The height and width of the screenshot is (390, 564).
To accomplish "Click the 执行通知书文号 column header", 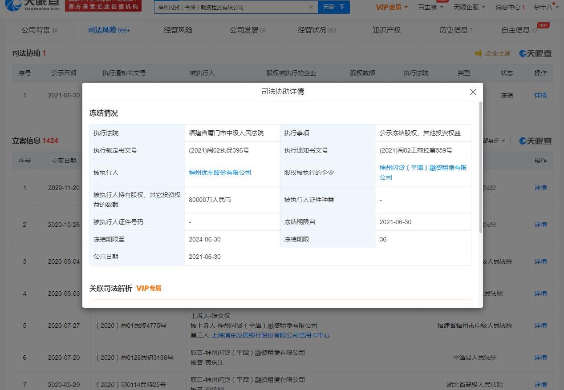I will [x=124, y=73].
